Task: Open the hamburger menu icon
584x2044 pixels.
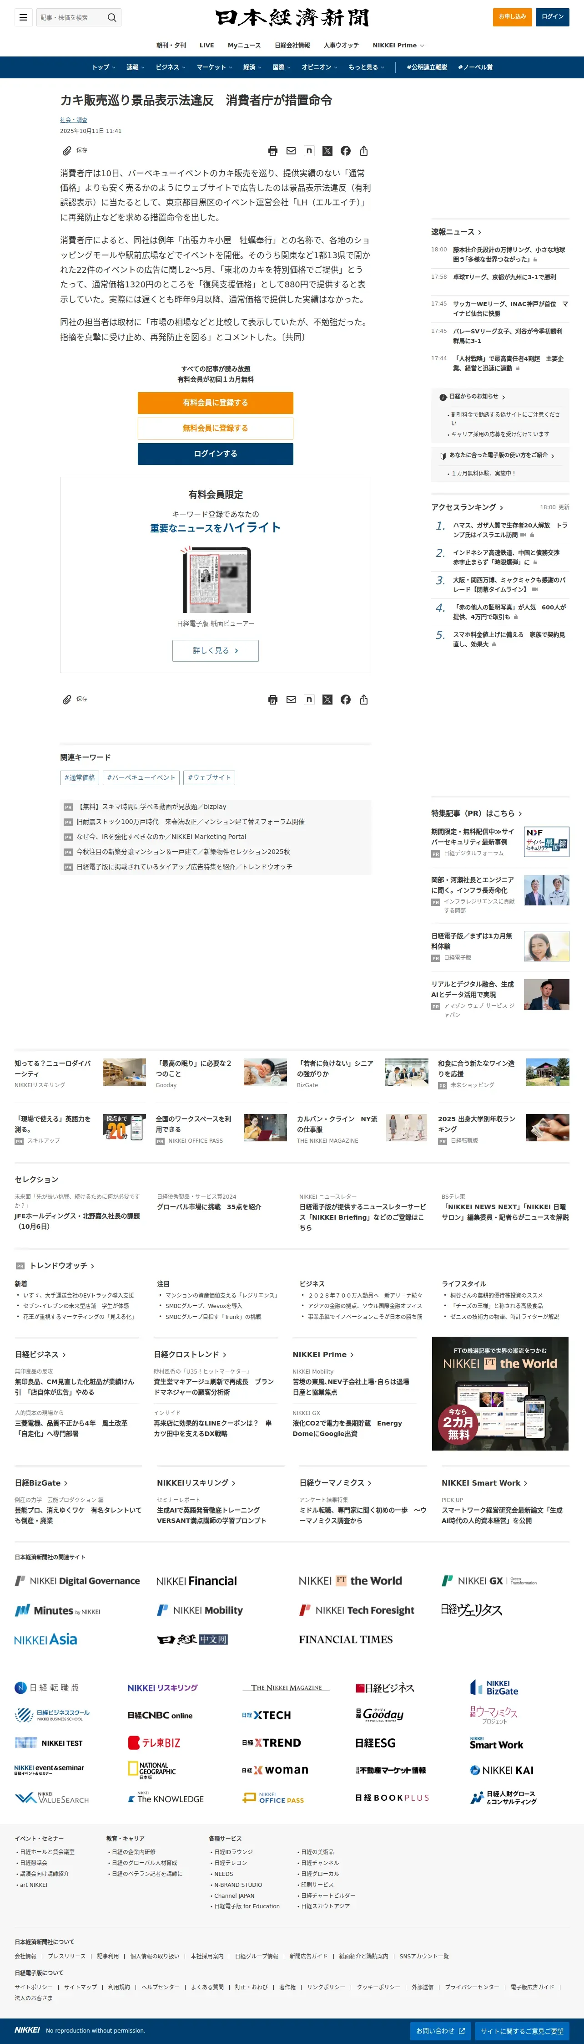Action: tap(23, 17)
